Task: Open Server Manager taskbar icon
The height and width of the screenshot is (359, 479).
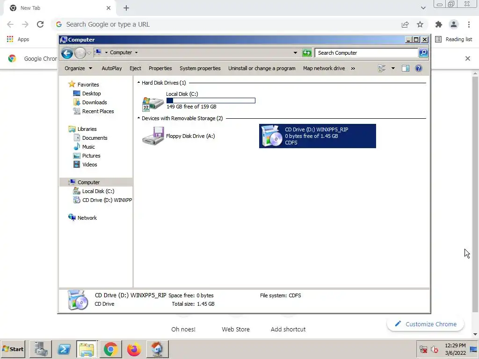Action: point(41,349)
